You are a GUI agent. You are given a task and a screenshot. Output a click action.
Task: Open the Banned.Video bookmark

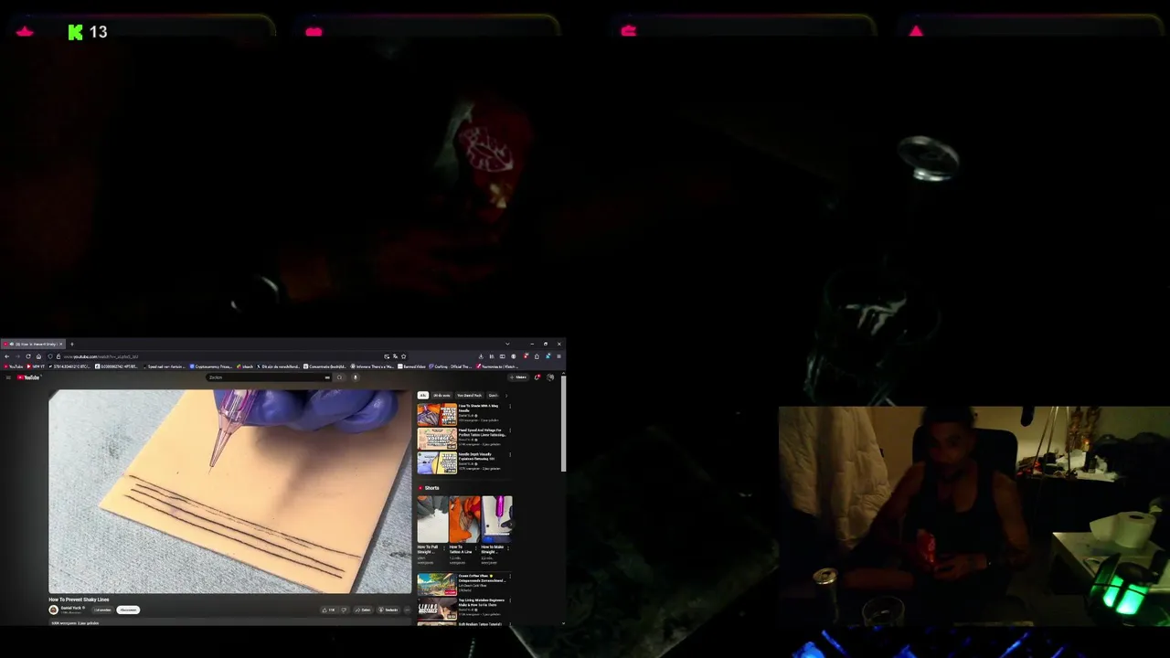coord(411,366)
